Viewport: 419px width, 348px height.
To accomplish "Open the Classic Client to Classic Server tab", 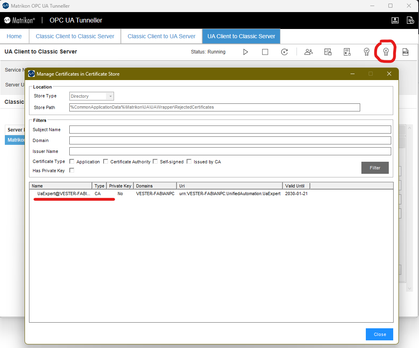I will click(x=75, y=36).
